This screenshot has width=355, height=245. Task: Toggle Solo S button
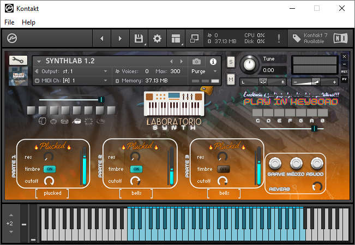pyautogui.click(x=231, y=62)
